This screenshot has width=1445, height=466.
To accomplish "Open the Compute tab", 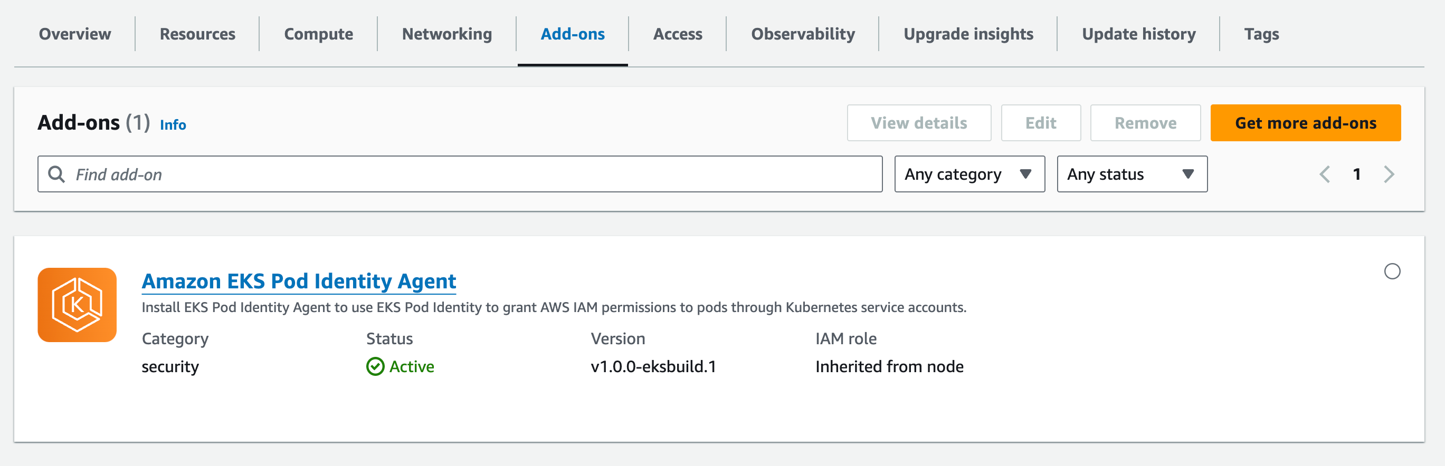I will pos(318,34).
